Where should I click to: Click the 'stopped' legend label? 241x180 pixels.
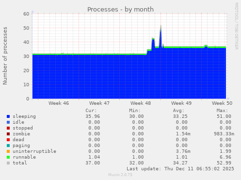click(x=23, y=128)
